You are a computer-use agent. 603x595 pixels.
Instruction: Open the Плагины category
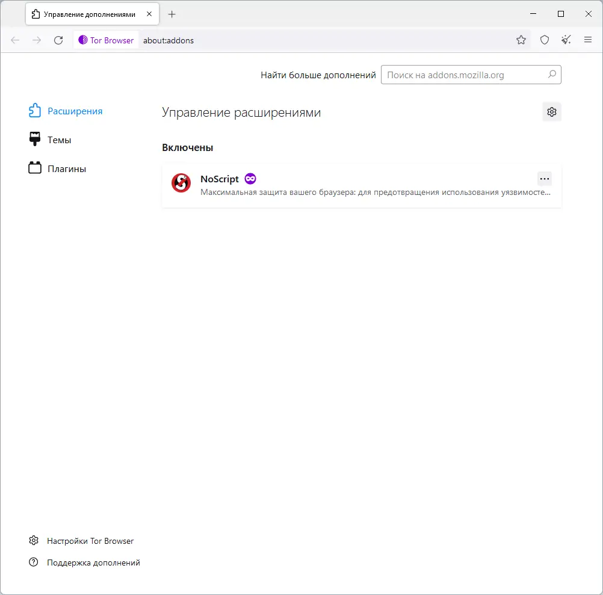pyautogui.click(x=58, y=168)
